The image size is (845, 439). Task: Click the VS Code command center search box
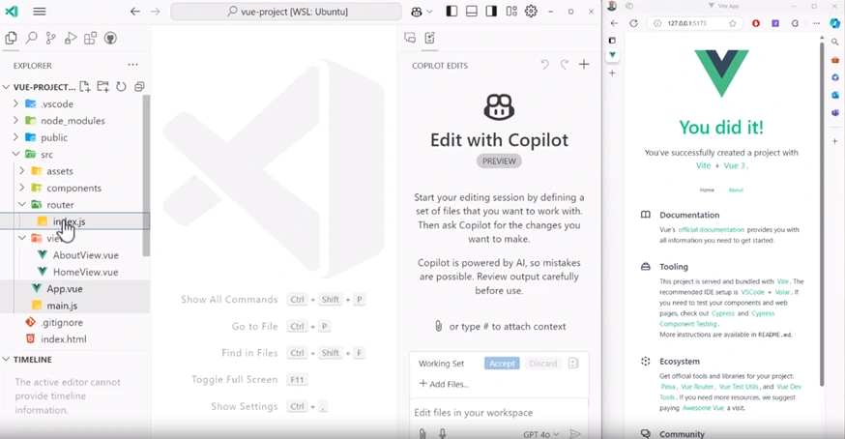(286, 12)
